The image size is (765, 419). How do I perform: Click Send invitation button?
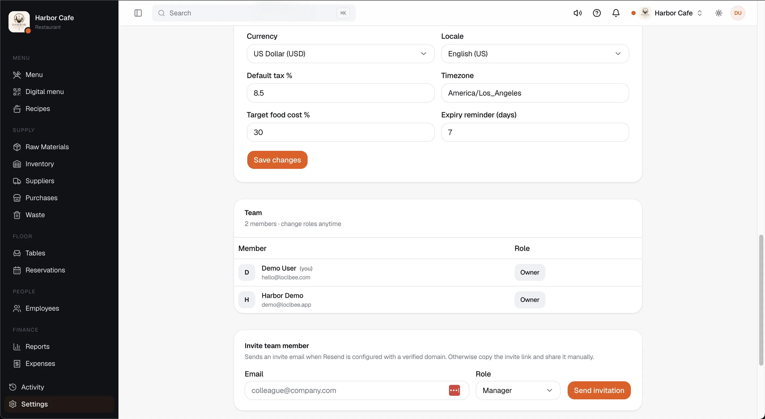[599, 390]
